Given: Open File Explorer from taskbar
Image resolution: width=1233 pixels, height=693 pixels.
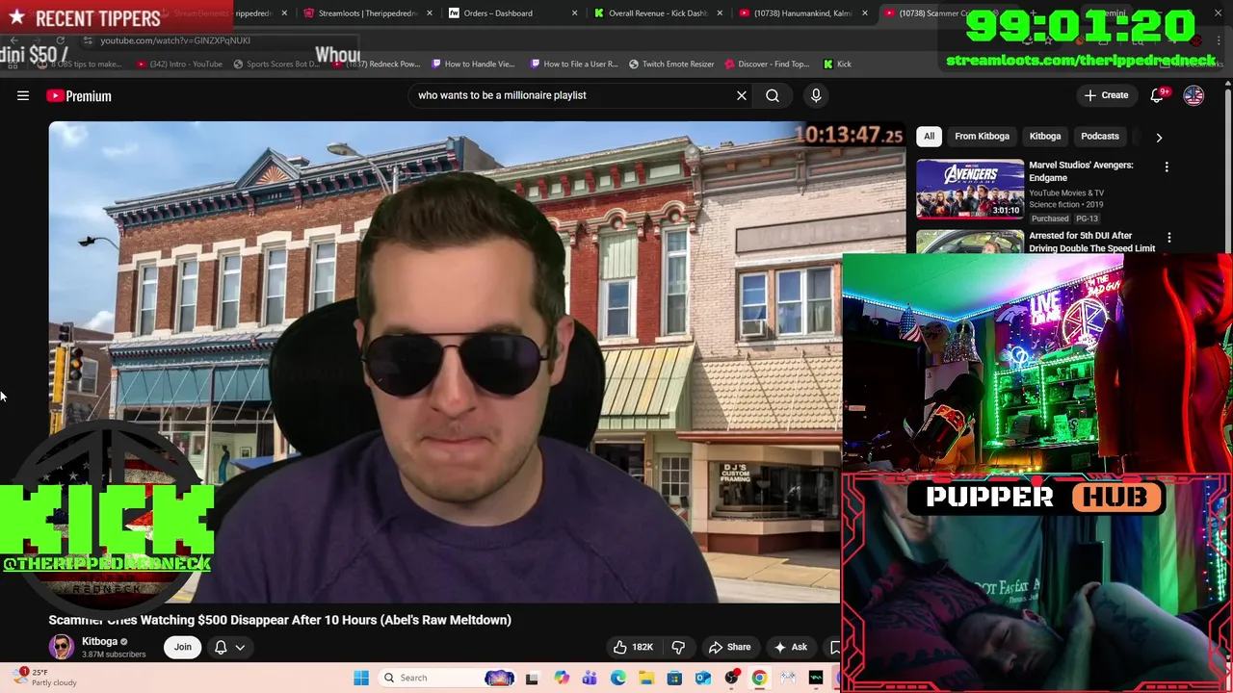Looking at the screenshot, I should click(646, 678).
